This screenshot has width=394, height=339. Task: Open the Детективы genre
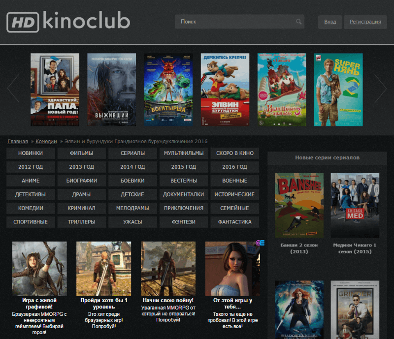click(x=31, y=195)
